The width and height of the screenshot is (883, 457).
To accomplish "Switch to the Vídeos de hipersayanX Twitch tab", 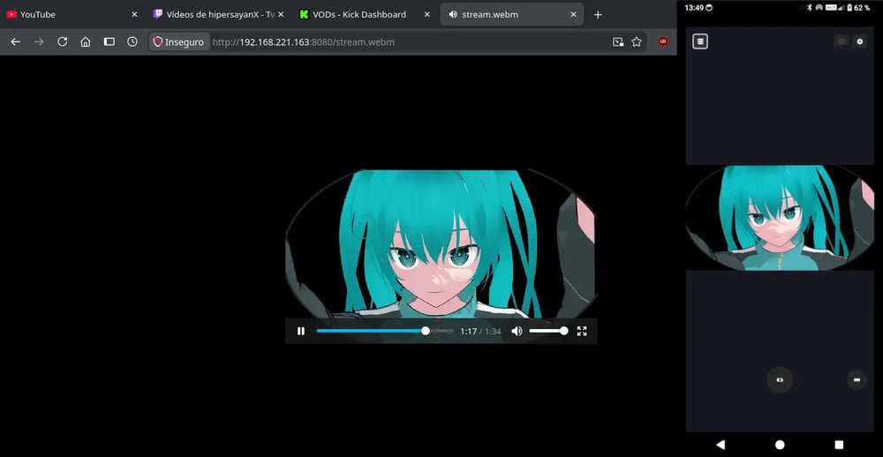I will click(x=218, y=15).
